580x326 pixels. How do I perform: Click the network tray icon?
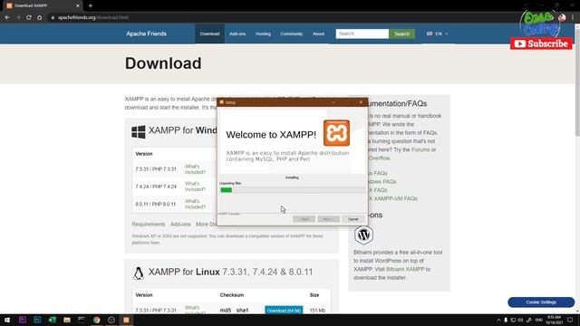513,320
